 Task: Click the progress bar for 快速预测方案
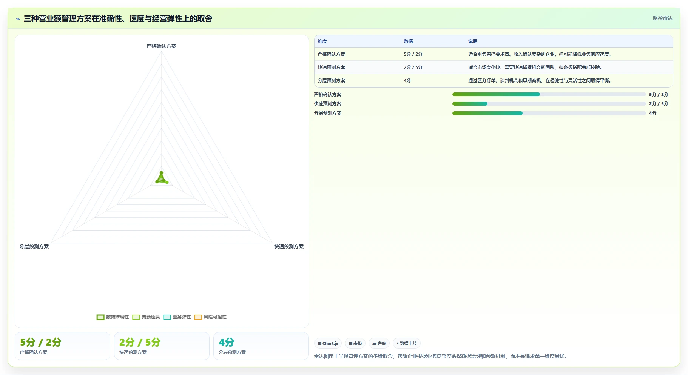tap(549, 104)
